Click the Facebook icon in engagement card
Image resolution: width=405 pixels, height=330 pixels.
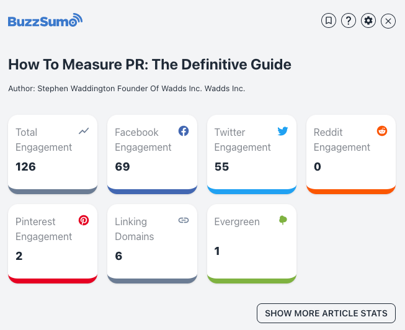coord(184,131)
